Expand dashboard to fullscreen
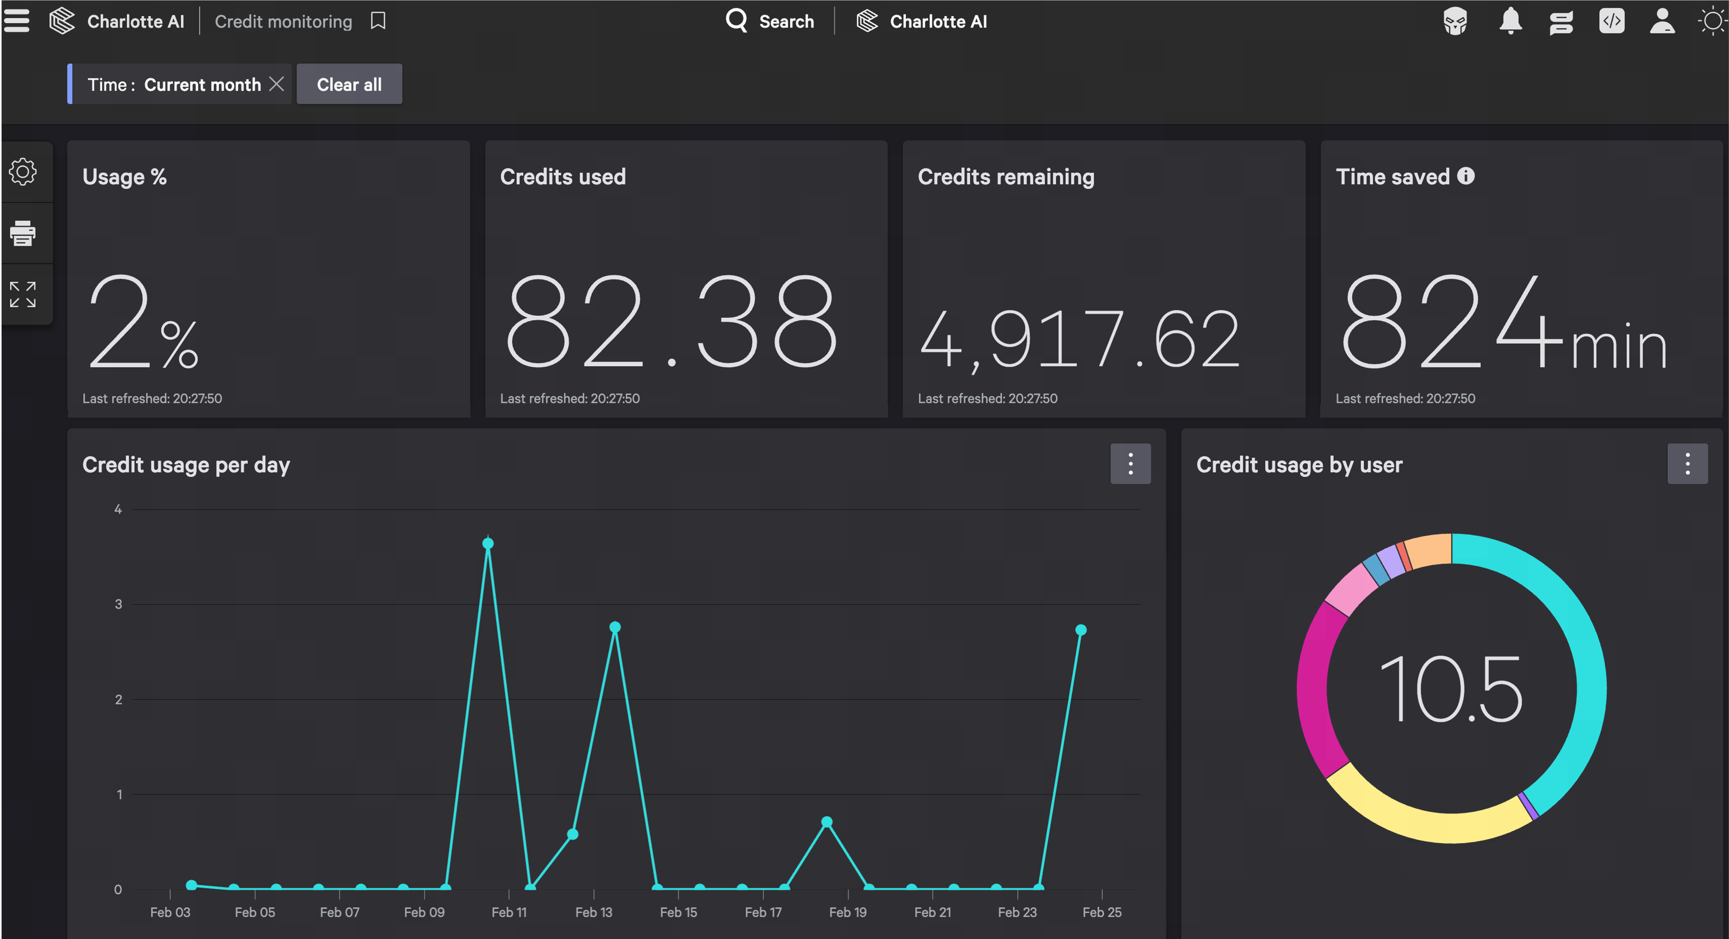Screen dimensions: 1729x939 click(x=23, y=294)
